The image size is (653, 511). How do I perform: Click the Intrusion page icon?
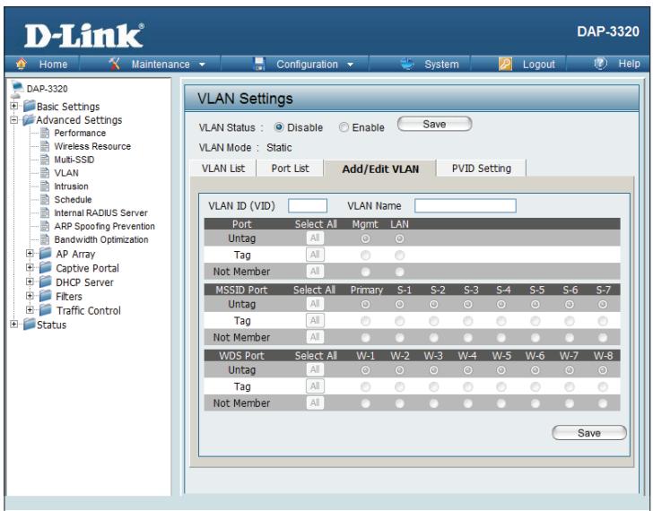[45, 186]
